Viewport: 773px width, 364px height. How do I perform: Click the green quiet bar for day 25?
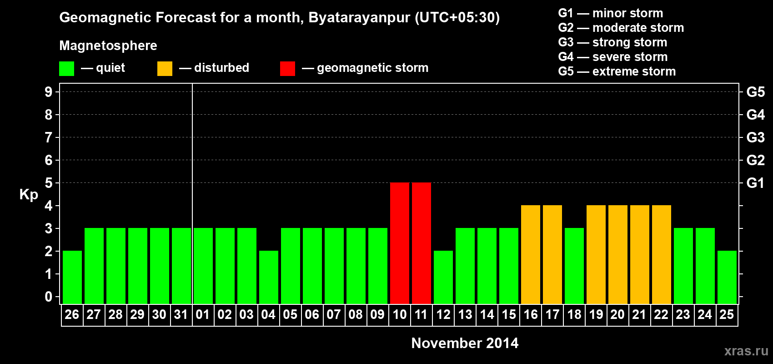727,277
